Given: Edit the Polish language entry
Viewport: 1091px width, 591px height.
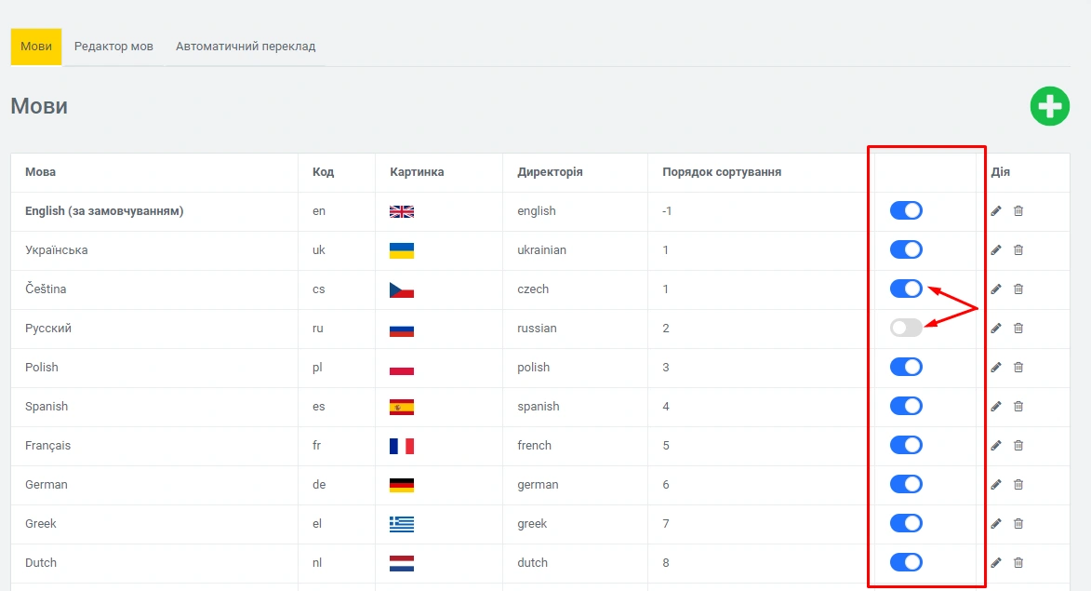Looking at the screenshot, I should [996, 368].
